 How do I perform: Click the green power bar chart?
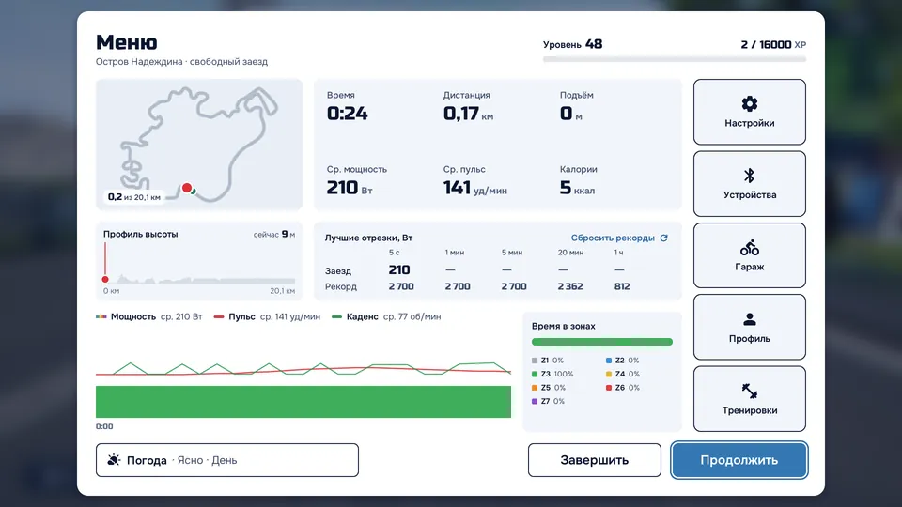click(x=303, y=401)
